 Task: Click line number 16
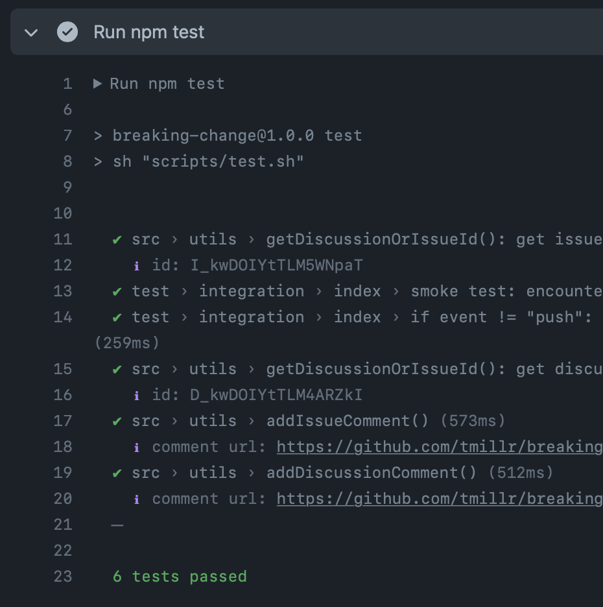[63, 395]
